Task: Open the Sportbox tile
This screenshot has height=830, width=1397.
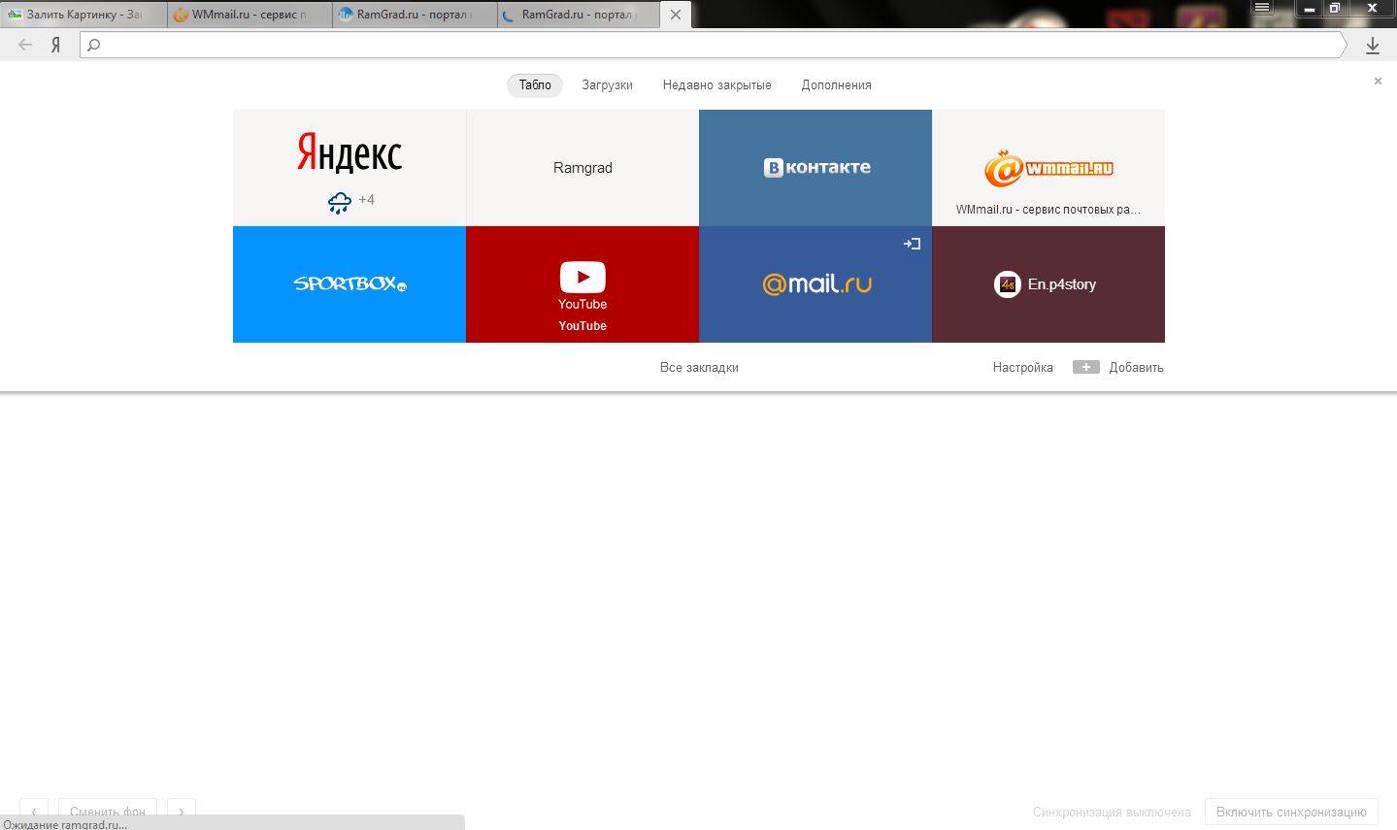Action: tap(349, 284)
